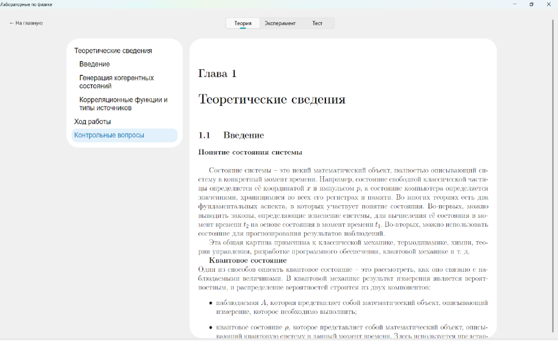Click the Лабораторные по физике title bar text
The image size is (558, 341).
point(27,4)
